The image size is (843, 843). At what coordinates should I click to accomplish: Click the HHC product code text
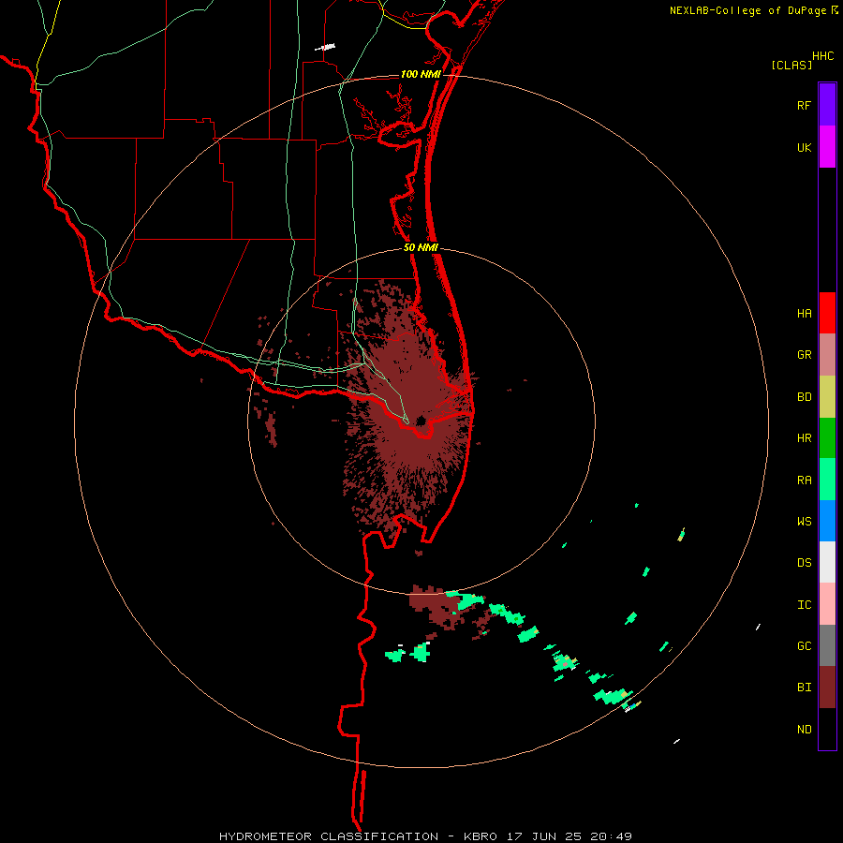pos(823,56)
